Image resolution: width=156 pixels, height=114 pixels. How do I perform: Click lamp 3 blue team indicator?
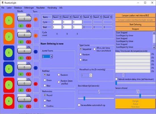(36, 52)
